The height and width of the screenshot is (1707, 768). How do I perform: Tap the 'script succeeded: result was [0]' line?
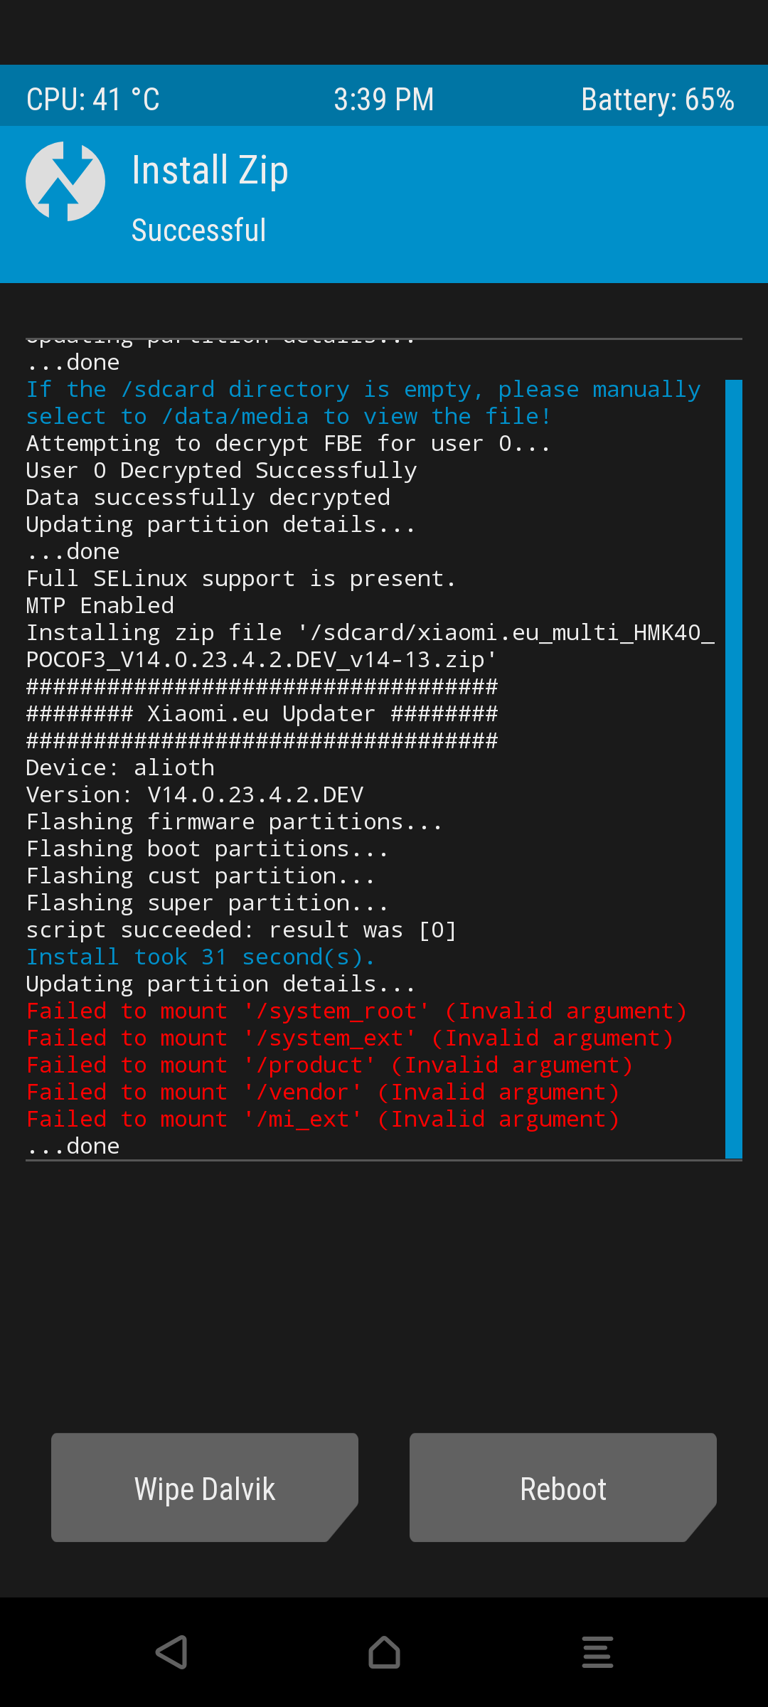pyautogui.click(x=241, y=930)
